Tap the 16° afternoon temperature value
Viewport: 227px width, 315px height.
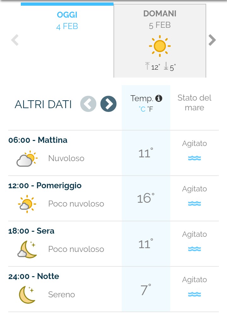(x=146, y=198)
